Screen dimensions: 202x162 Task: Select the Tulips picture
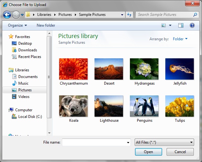(180, 109)
